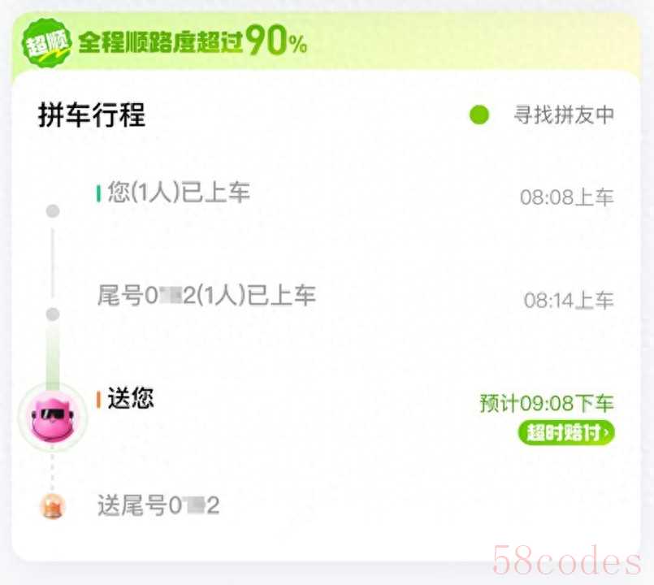The image size is (654, 585).
Task: Tap the 寻找拼友中 status label
Action: (564, 115)
